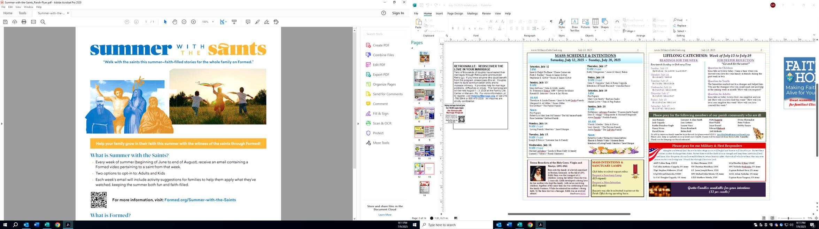The height and width of the screenshot is (229, 819).
Task: Go to previous page in Acrobat
Action: [127, 22]
